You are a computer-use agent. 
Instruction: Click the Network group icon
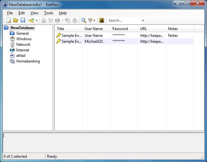(x=12, y=44)
